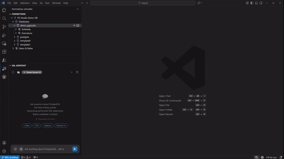The width and height of the screenshot is (284, 159).
Task: Open the Customize Layout icon
Action: click(x=247, y=3)
